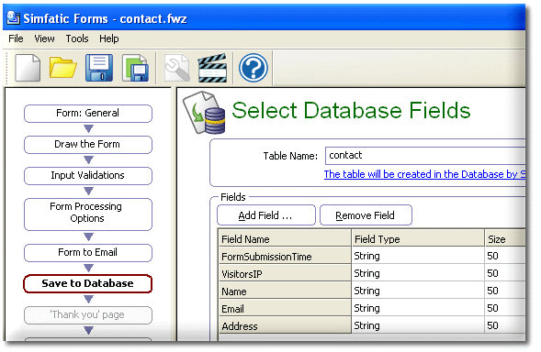541x352 pixels.
Task: Click the Add Field button
Action: pos(266,215)
